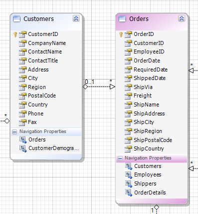Select the Phone property

[x=35, y=113]
